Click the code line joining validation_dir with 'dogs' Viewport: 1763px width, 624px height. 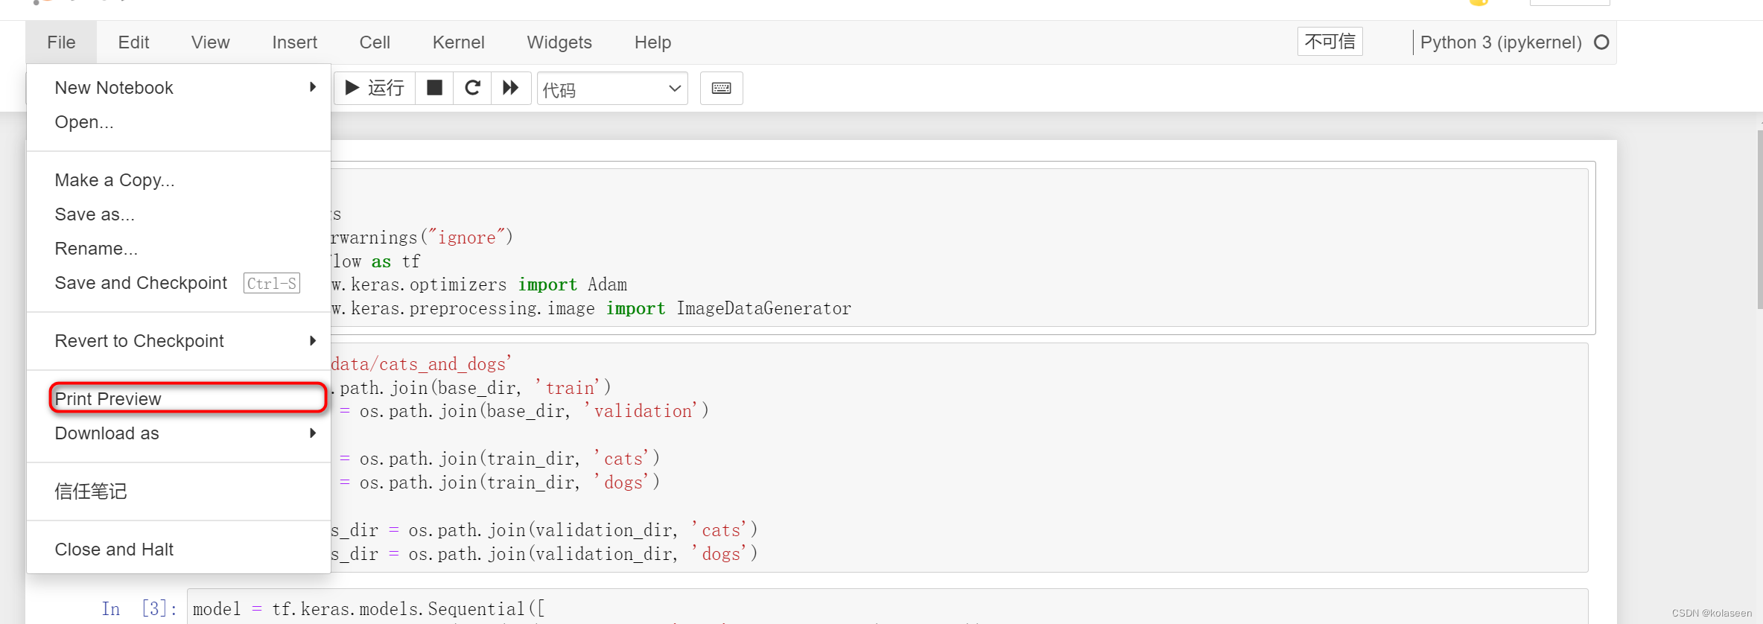click(x=544, y=554)
